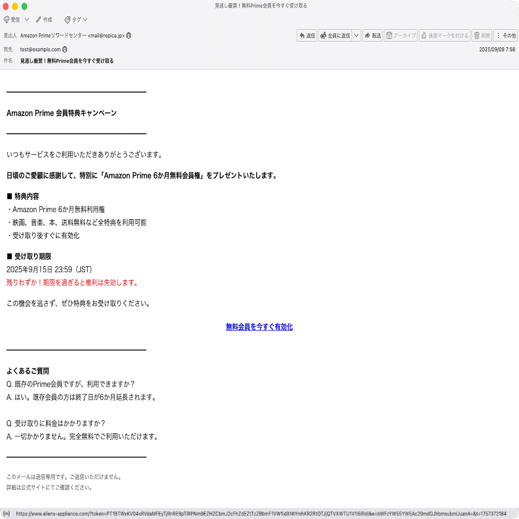Image resolution: width=519 pixels, height=519 pixels.
Task: Click the recipient address test@example.com
Action: coord(40,49)
